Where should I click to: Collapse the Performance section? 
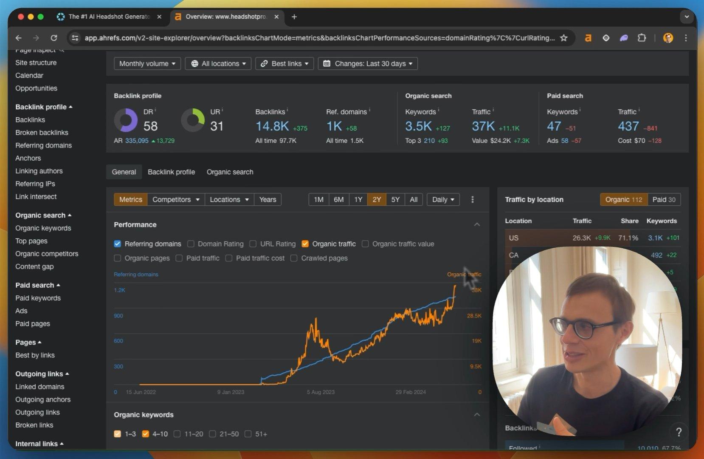477,224
